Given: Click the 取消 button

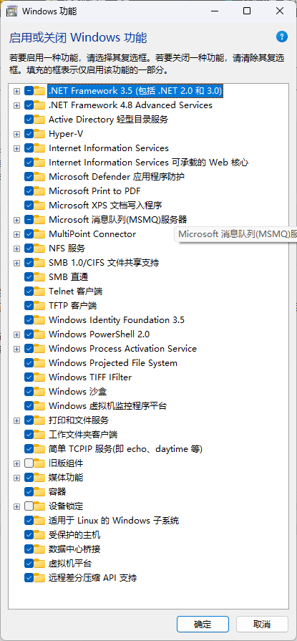Looking at the screenshot, I should [x=262, y=625].
